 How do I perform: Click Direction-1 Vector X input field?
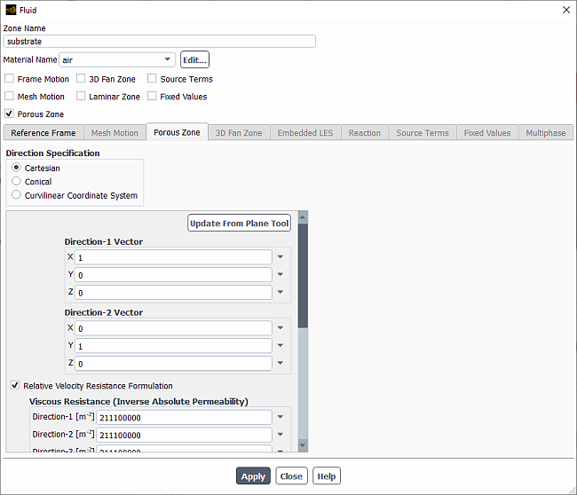point(173,257)
